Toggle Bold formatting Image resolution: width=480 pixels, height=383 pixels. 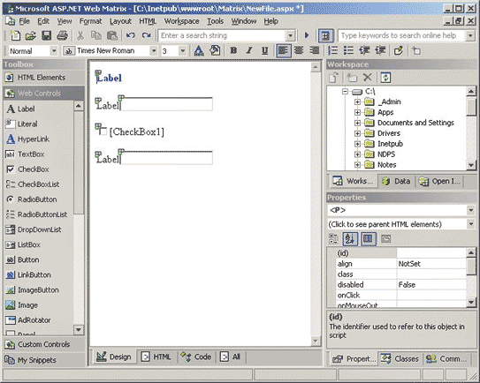[x=233, y=50]
